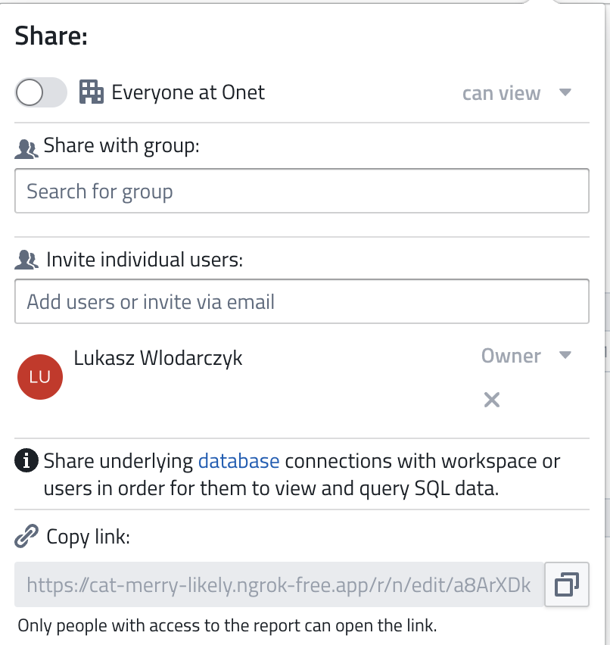Click the users icon beside Invite individual users
Viewport: 610px width, 645px height.
click(x=26, y=258)
